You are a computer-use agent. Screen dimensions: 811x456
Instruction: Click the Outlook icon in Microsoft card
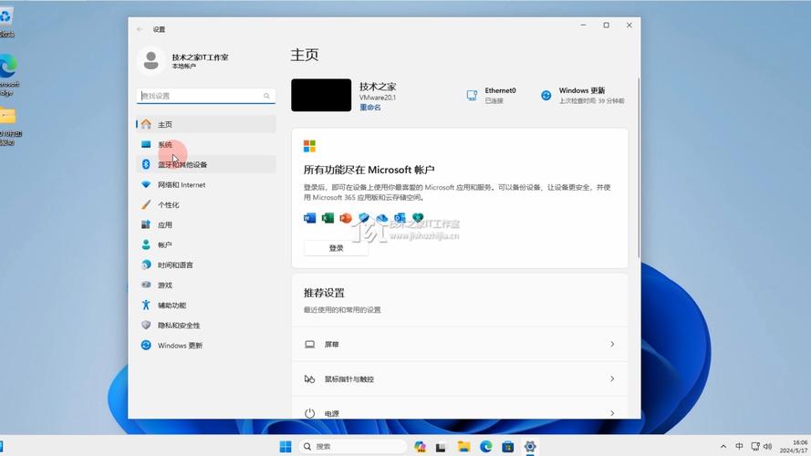click(x=400, y=218)
